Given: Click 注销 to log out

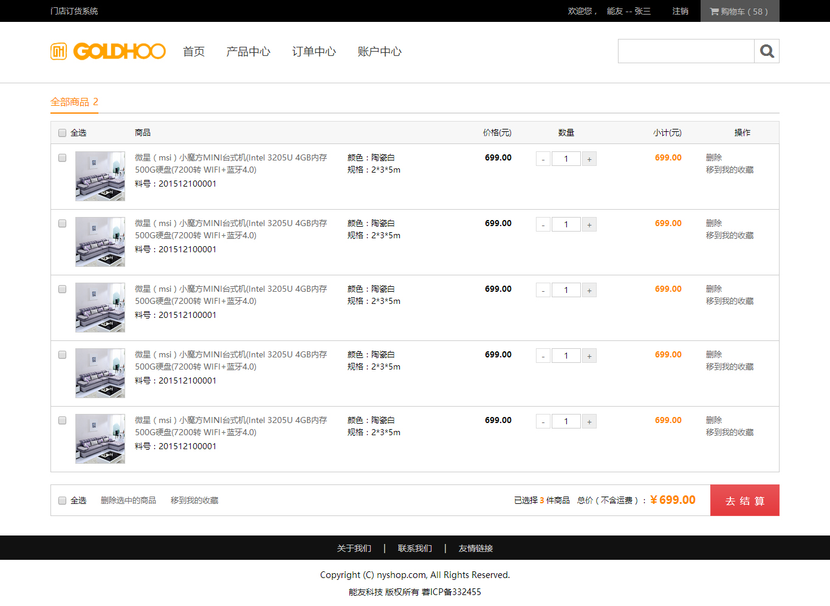Looking at the screenshot, I should [680, 11].
